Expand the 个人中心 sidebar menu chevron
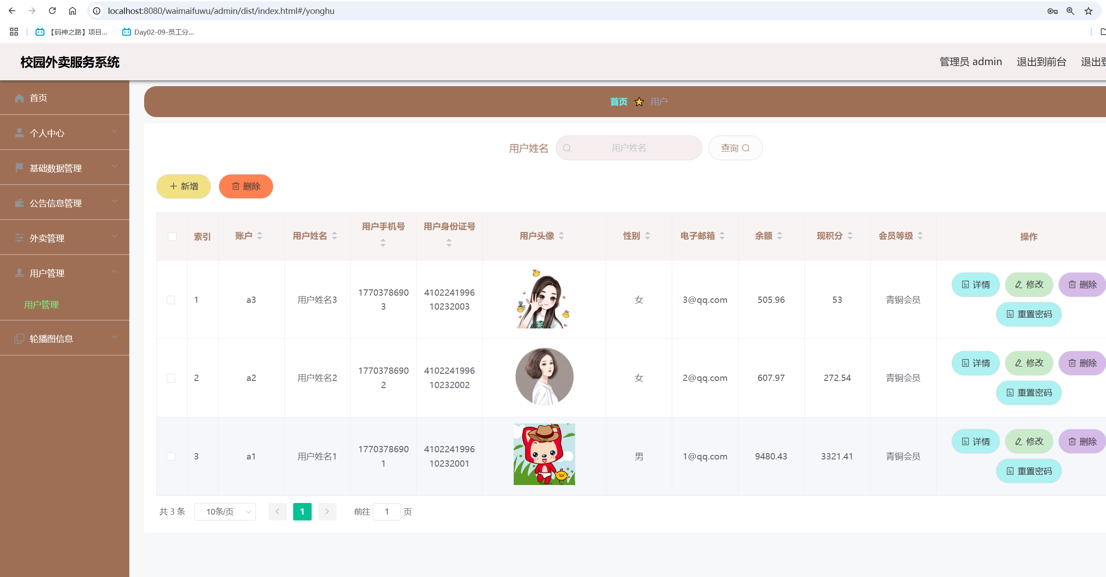Screen dimensions: 1106x577 pos(115,131)
